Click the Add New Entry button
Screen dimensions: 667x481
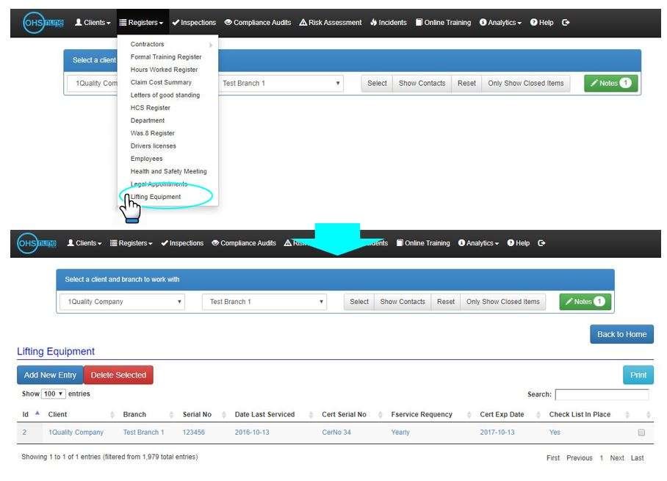pos(49,375)
